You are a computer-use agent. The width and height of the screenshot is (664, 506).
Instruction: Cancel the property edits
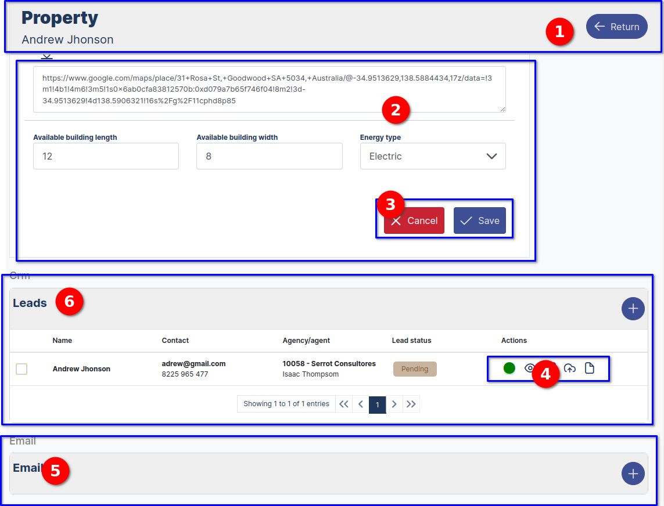click(414, 221)
